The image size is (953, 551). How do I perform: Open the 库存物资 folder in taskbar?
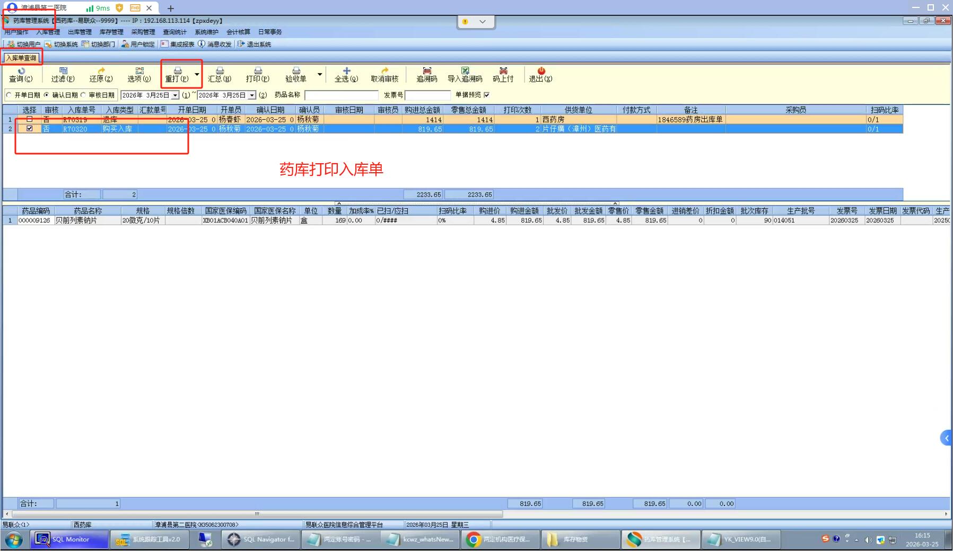click(x=580, y=539)
